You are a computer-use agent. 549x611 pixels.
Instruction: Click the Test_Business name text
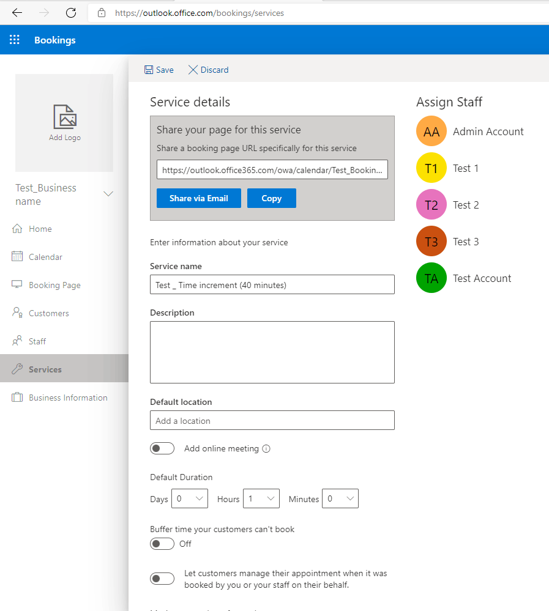[46, 194]
